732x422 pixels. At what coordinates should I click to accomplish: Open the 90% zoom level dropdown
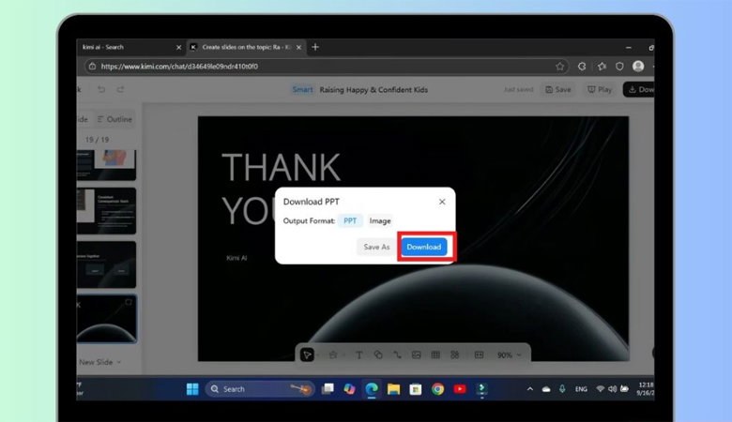coord(509,354)
